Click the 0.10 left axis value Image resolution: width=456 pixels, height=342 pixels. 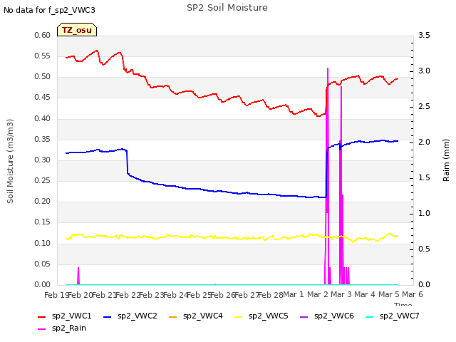point(43,243)
